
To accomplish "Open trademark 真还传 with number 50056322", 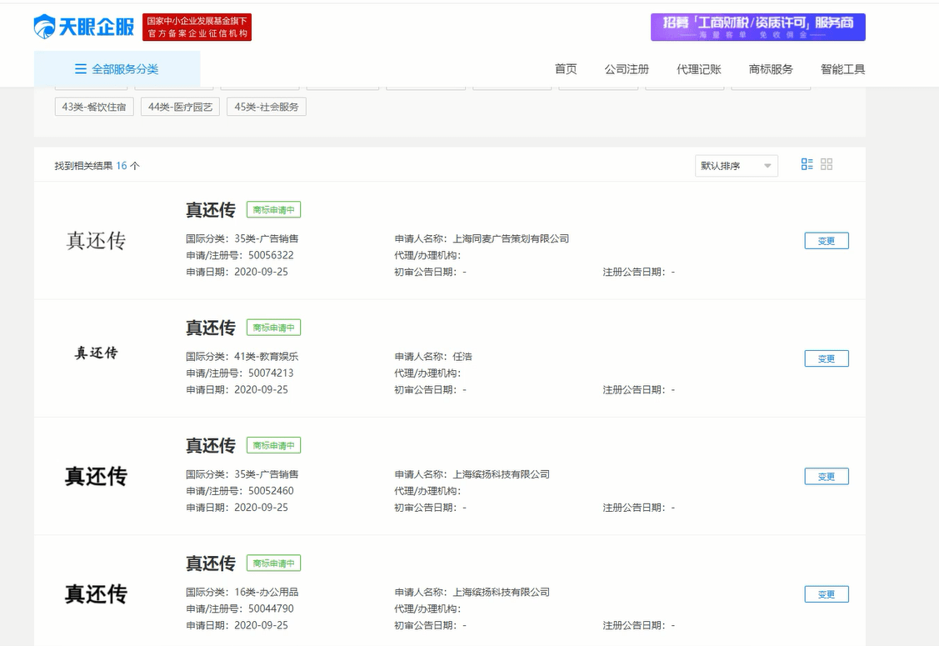I will pyautogui.click(x=210, y=210).
